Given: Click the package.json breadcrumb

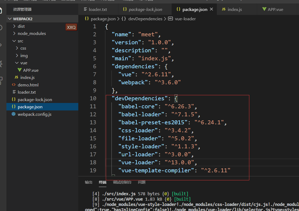Looking at the screenshot, I should tap(103, 19).
